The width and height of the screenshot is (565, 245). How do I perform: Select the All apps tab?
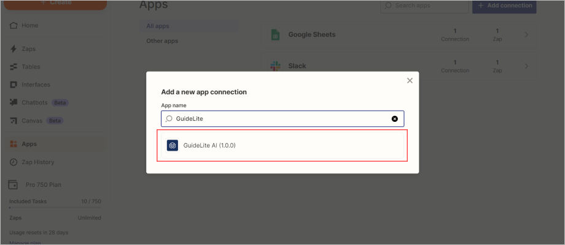coord(189,26)
